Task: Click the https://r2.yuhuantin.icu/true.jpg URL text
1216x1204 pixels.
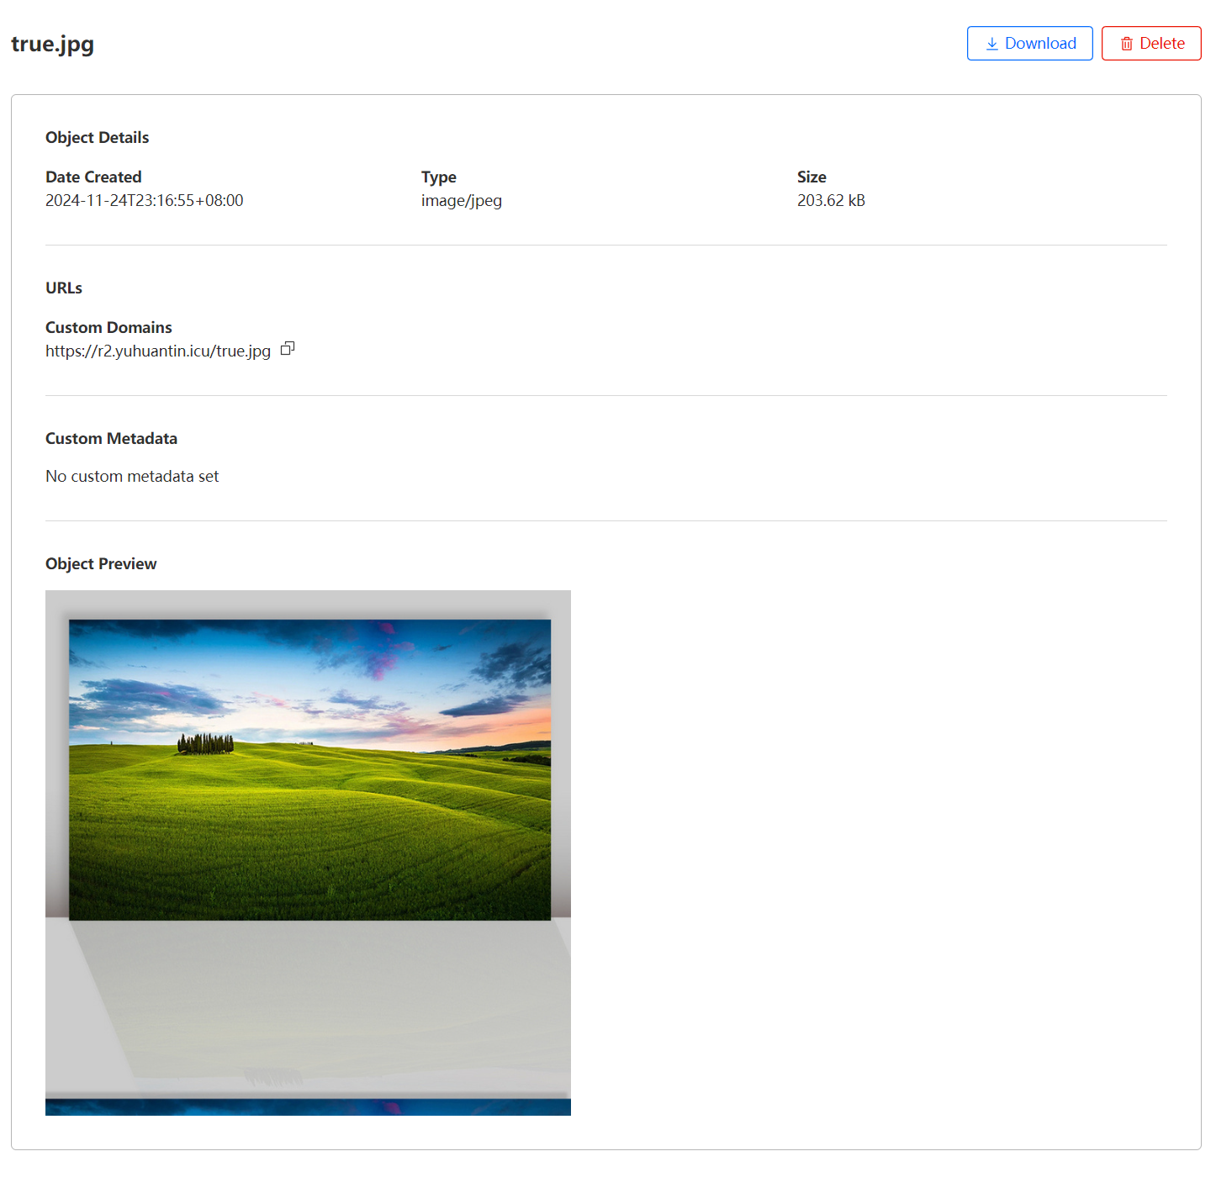Action: point(158,351)
